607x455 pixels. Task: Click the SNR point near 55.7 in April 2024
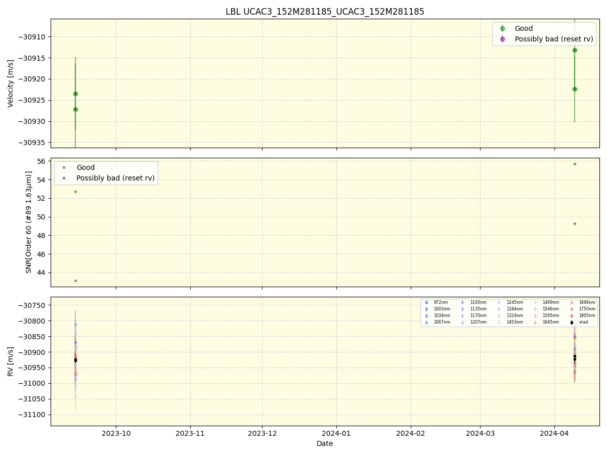[x=575, y=164]
